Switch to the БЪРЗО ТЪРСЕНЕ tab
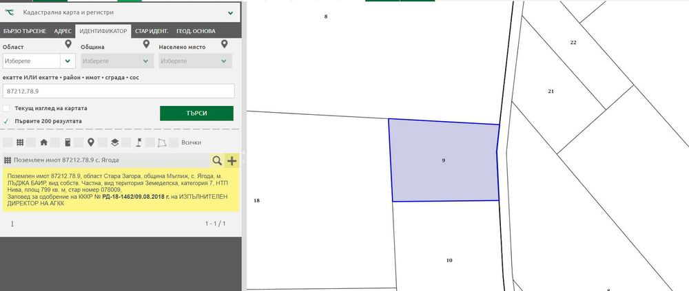Screen dimensions: 689x291 pyautogui.click(x=25, y=31)
